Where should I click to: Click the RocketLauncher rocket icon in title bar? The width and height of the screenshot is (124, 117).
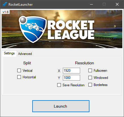(5, 4)
